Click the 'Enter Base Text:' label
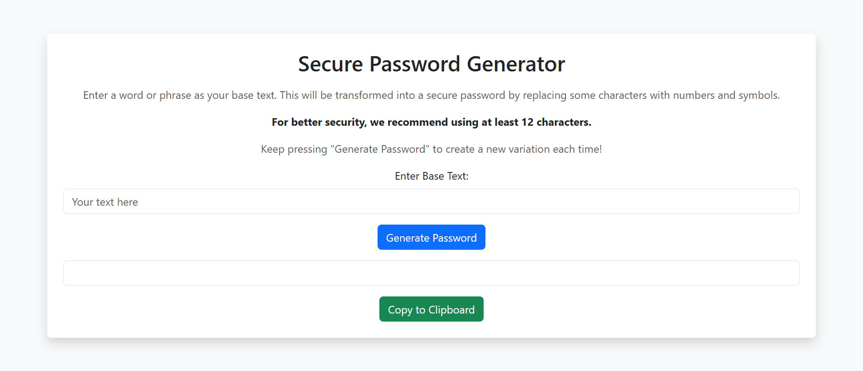This screenshot has height=371, width=863. tap(431, 176)
